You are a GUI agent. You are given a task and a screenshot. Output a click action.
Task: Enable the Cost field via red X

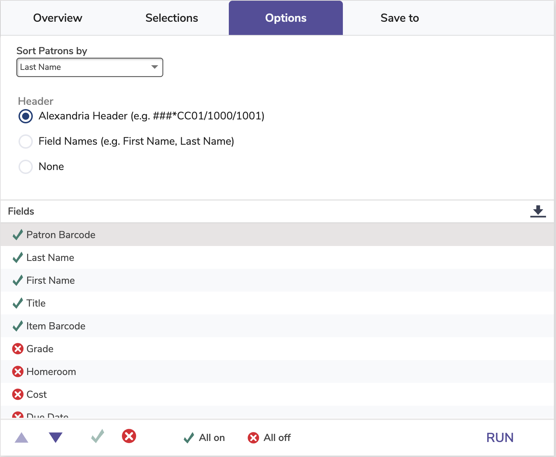[18, 394]
